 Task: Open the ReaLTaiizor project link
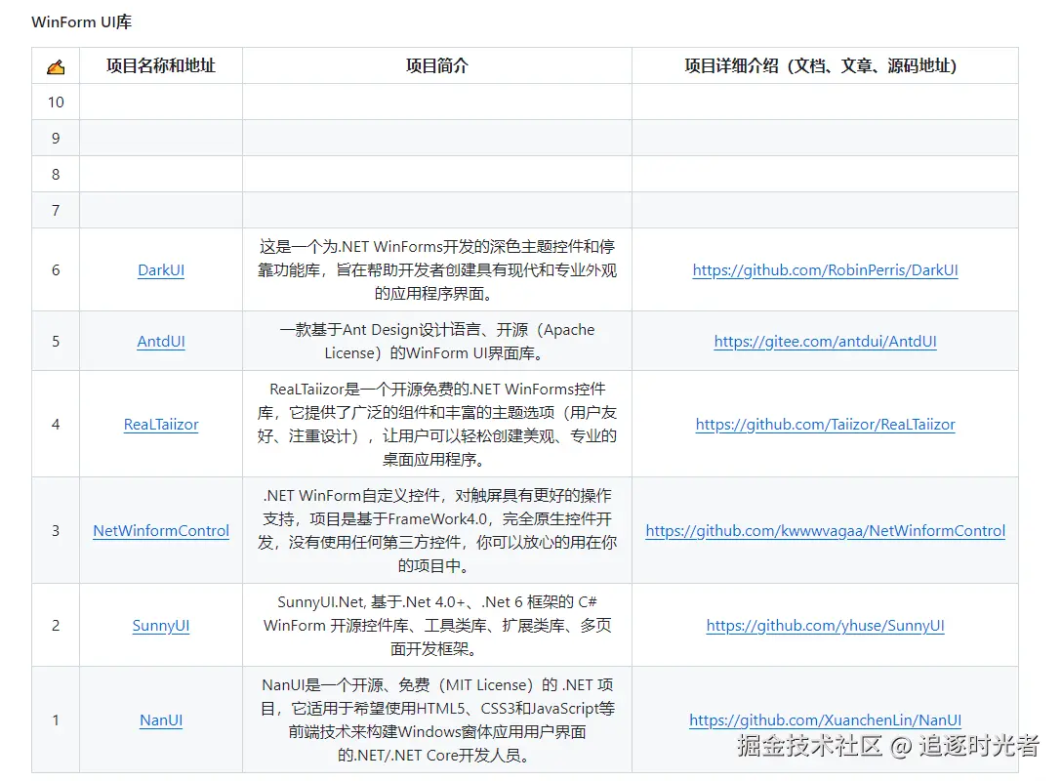click(x=161, y=425)
